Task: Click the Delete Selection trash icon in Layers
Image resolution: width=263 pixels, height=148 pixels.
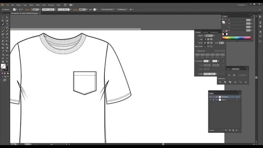Action: click(237, 130)
